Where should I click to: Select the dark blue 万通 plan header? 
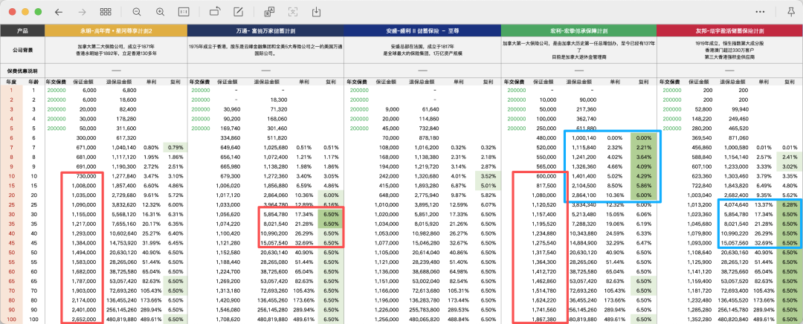coord(265,30)
